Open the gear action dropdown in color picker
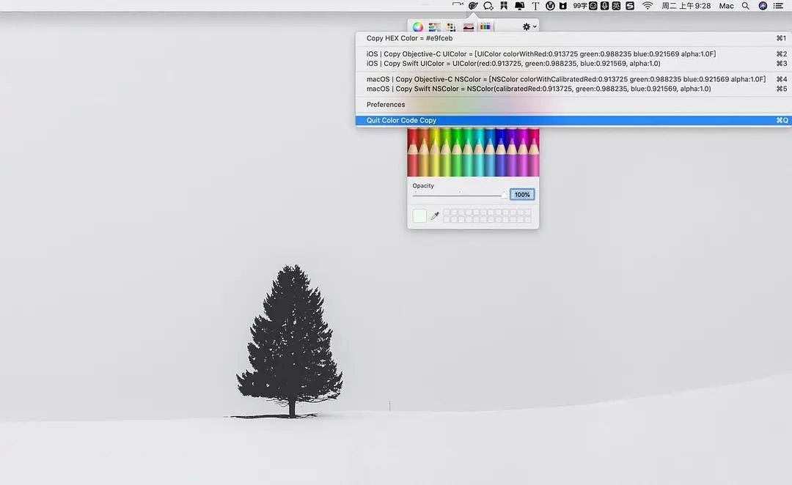The width and height of the screenshot is (792, 485). 529,27
